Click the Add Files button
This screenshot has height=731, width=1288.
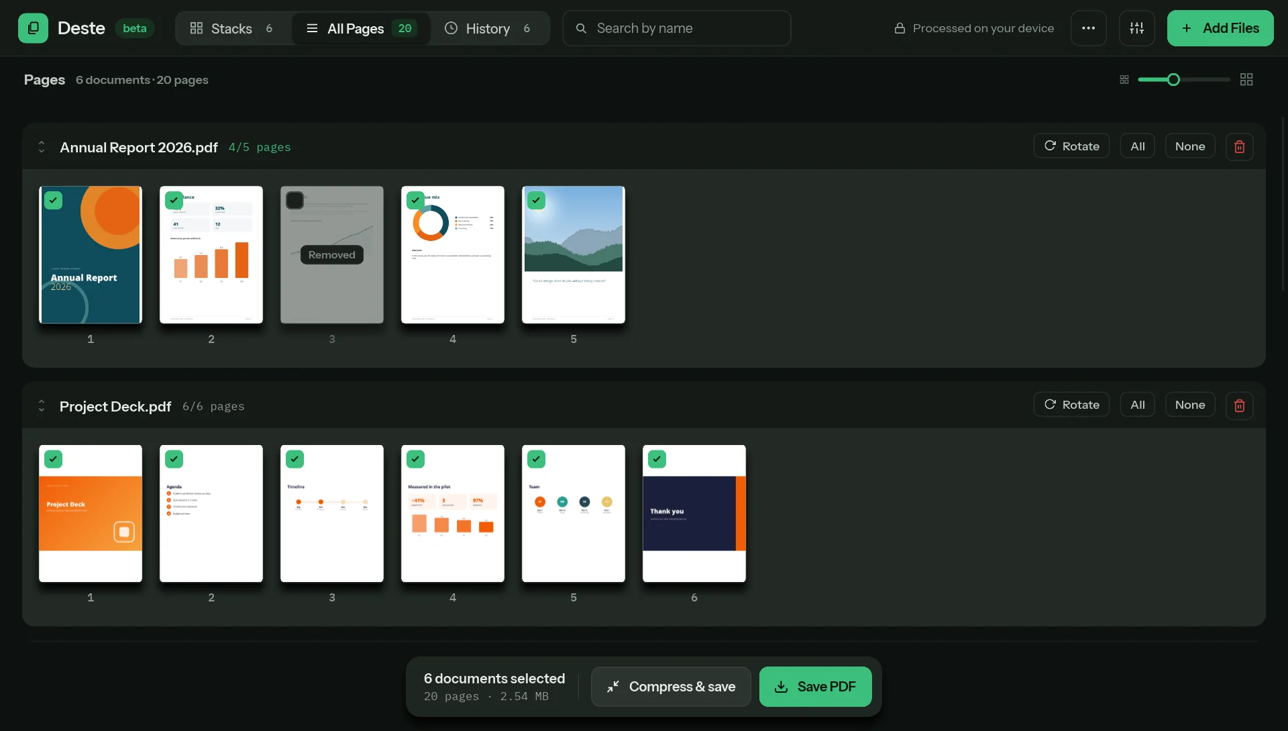[x=1220, y=28]
